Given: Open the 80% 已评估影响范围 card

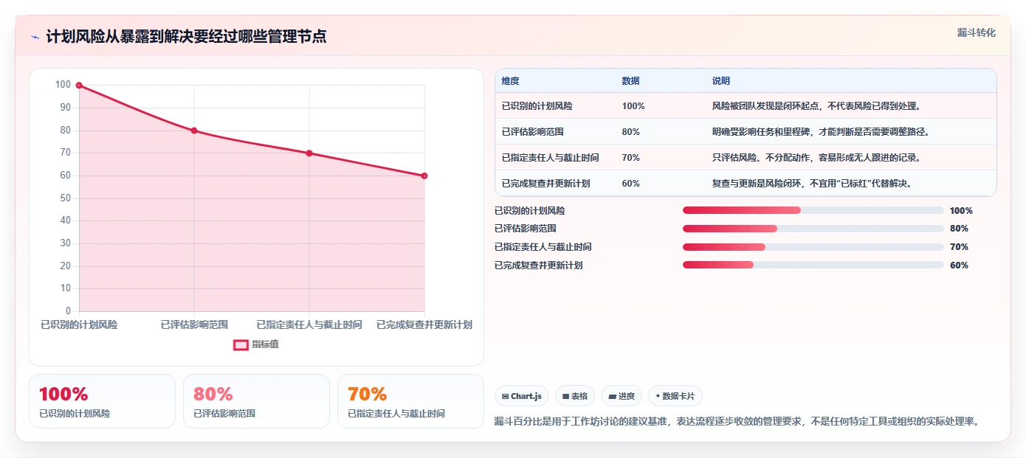Looking at the screenshot, I should [256, 401].
